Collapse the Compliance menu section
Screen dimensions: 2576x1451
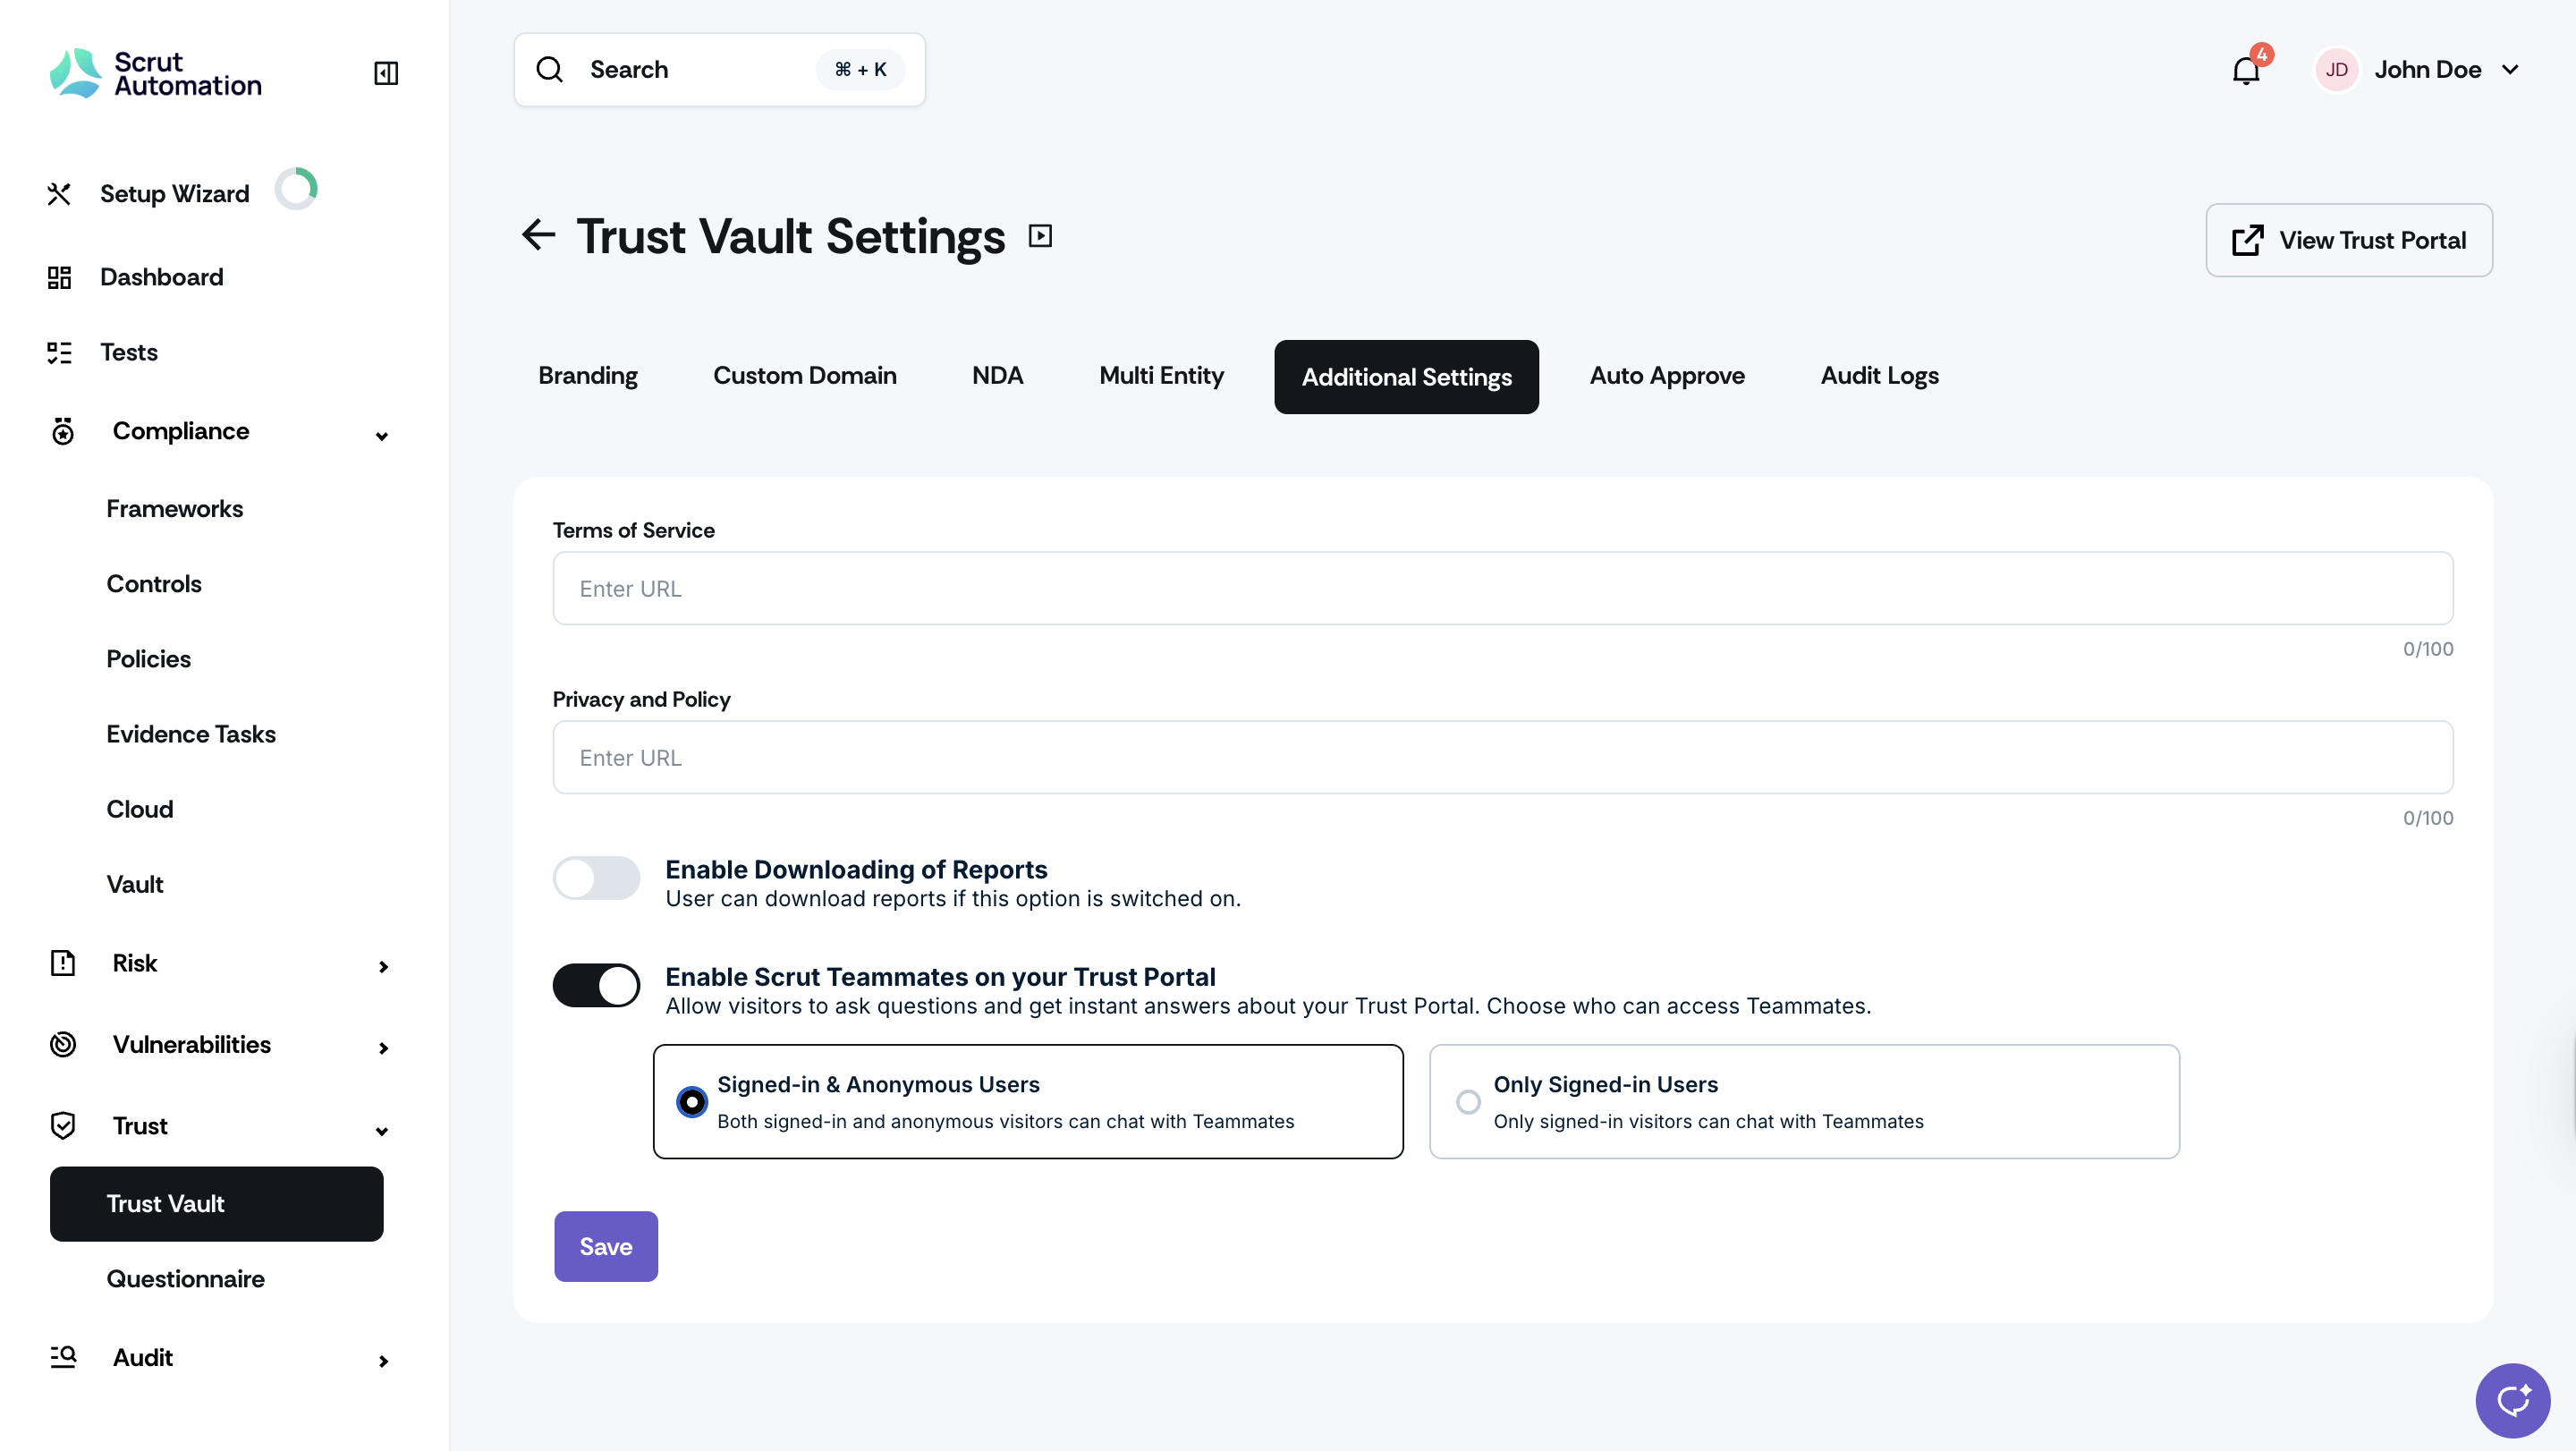point(381,436)
